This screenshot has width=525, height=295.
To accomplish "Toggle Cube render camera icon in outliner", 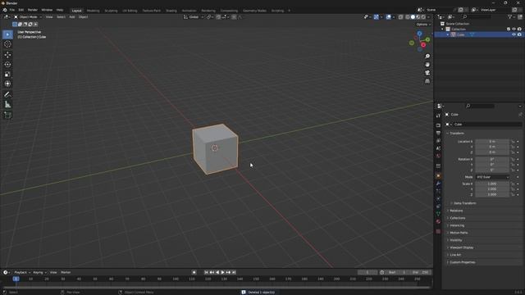I will (x=519, y=34).
